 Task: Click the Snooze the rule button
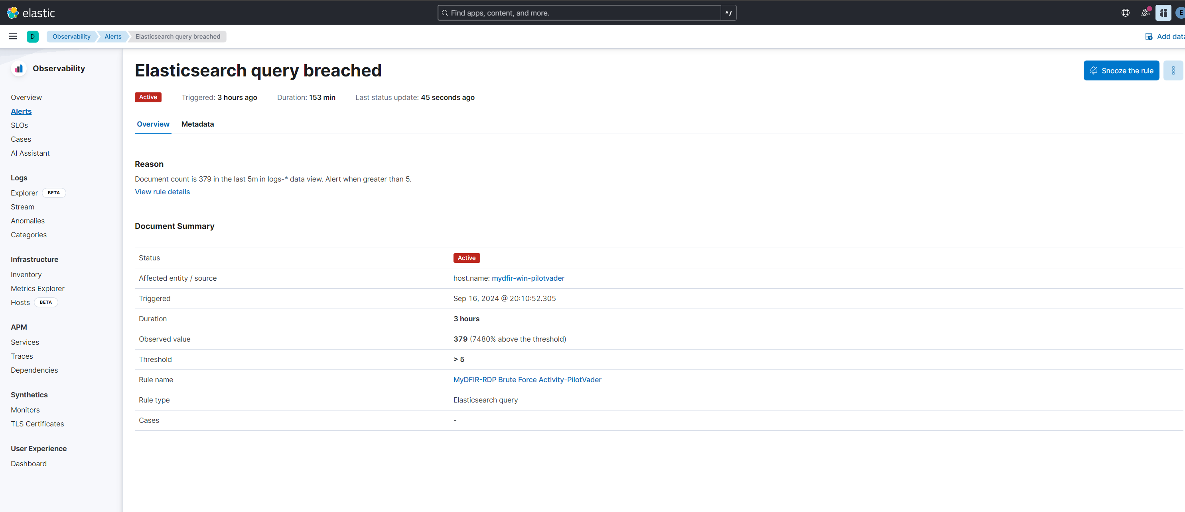1121,70
